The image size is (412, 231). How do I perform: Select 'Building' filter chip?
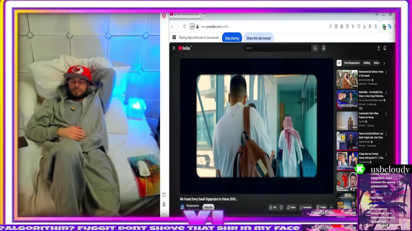pos(367,63)
